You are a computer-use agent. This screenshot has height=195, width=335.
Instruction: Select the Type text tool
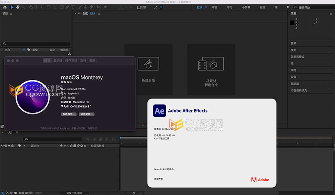tap(73, 7)
